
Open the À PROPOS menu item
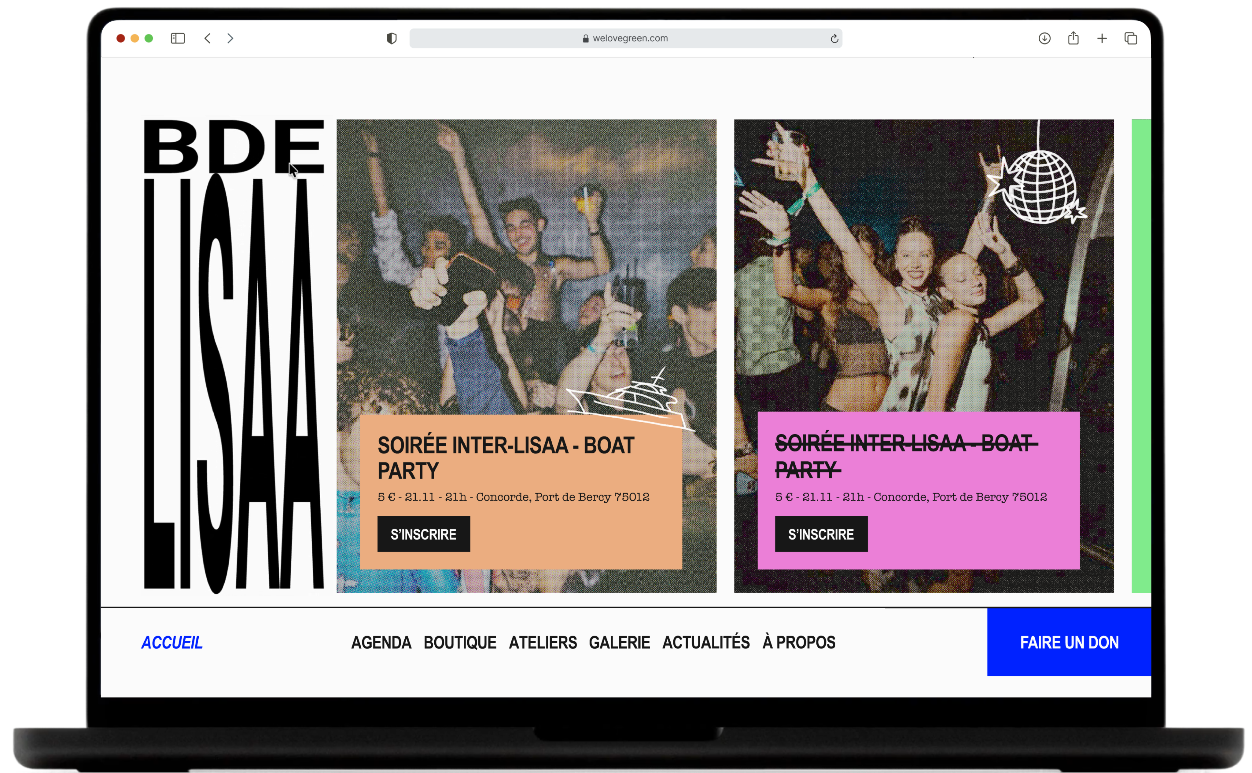[x=799, y=642]
